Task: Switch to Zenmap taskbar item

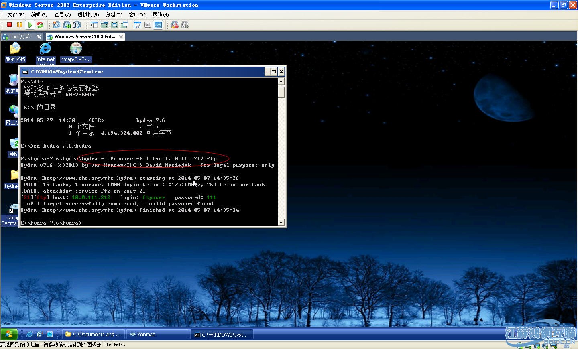Action: [158, 334]
